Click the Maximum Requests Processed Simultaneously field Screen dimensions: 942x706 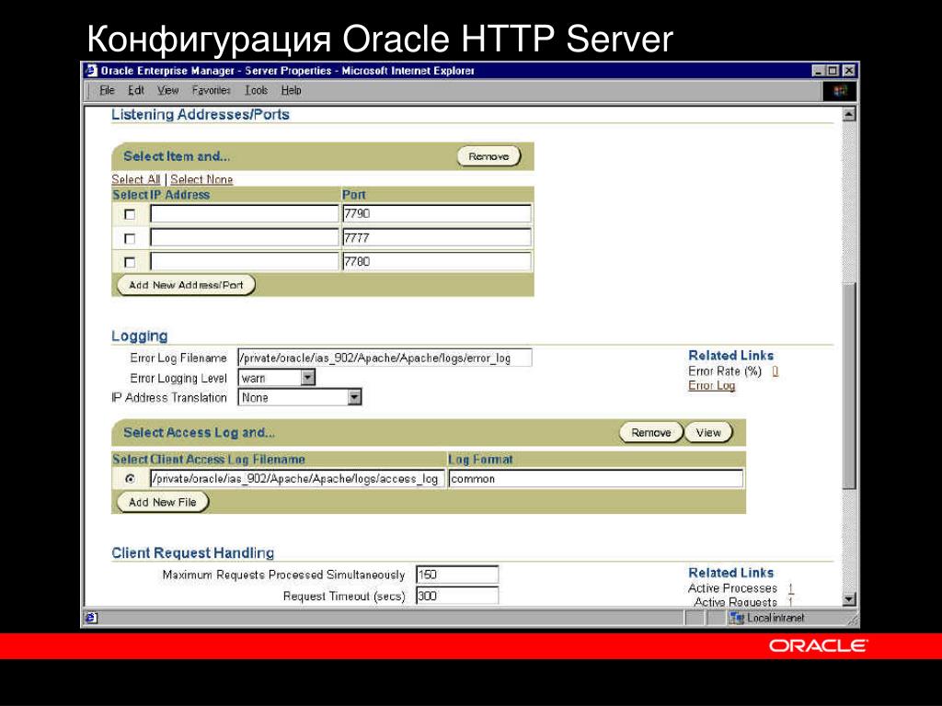[457, 575]
